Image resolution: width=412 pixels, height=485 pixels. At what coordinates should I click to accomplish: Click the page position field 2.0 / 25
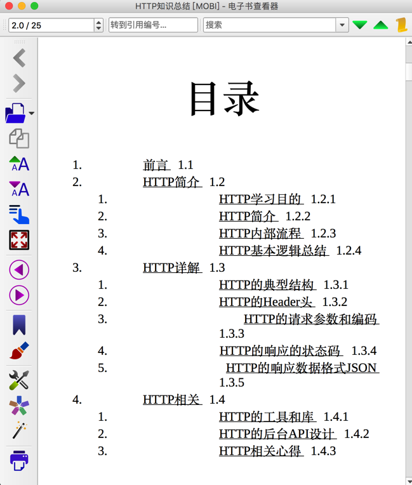click(x=51, y=25)
